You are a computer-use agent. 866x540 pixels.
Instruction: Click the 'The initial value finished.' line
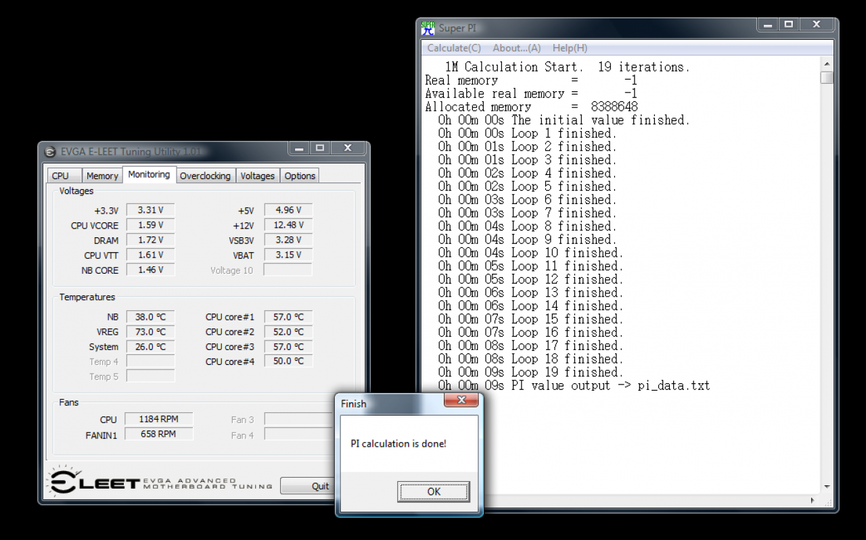[x=564, y=120]
